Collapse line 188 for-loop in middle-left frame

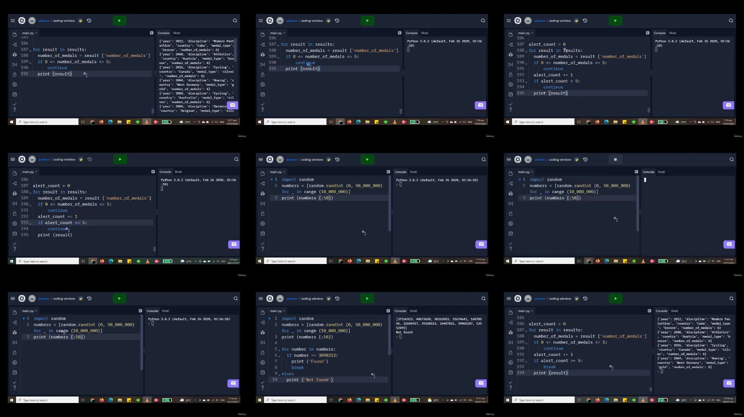(31, 193)
